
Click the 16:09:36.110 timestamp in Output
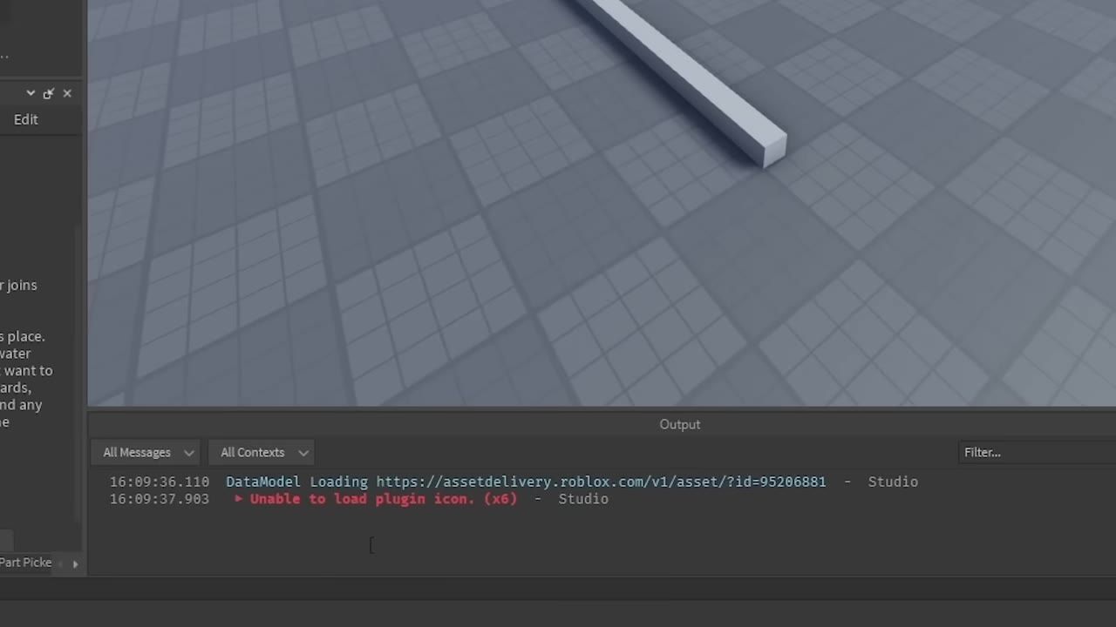(x=160, y=482)
